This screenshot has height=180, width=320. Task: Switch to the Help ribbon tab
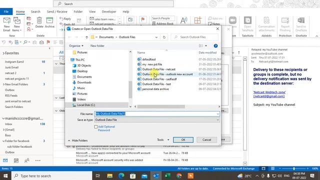pyautogui.click(x=125, y=11)
